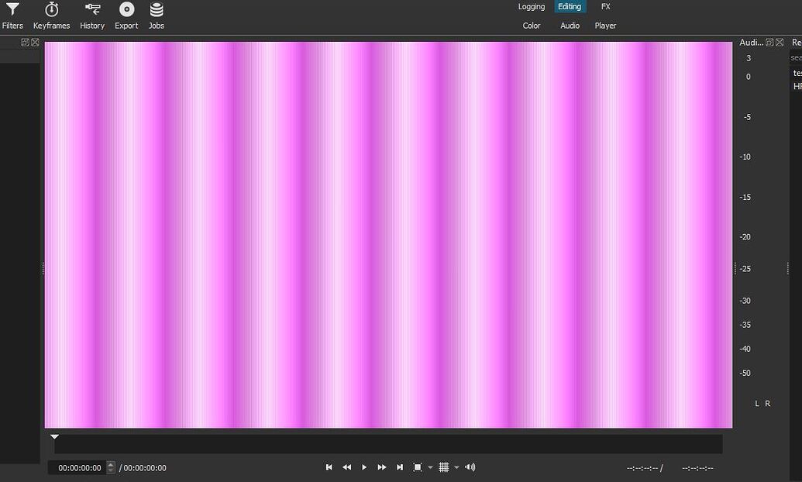
Task: Open the Player layout
Action: point(605,25)
